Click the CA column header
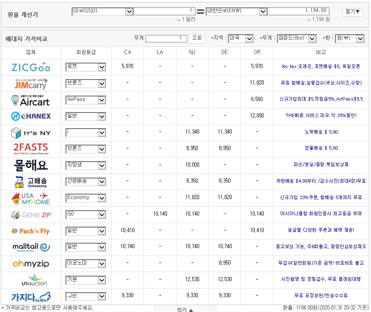Screen dimensions: 371x312 pos(127,52)
